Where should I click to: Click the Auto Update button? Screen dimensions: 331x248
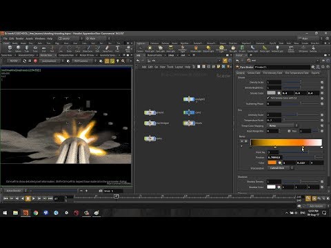(x=317, y=206)
